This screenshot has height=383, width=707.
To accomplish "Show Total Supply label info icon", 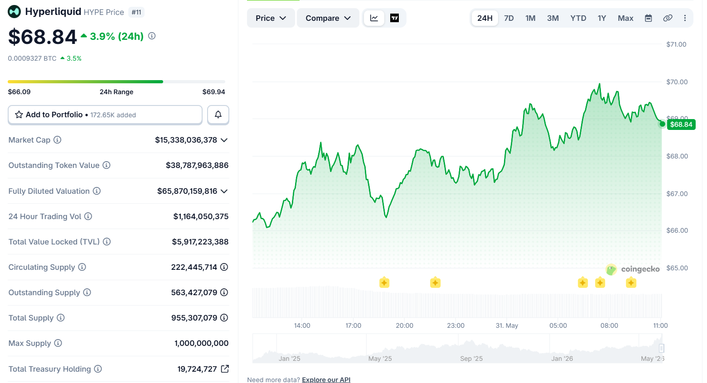I will (61, 318).
